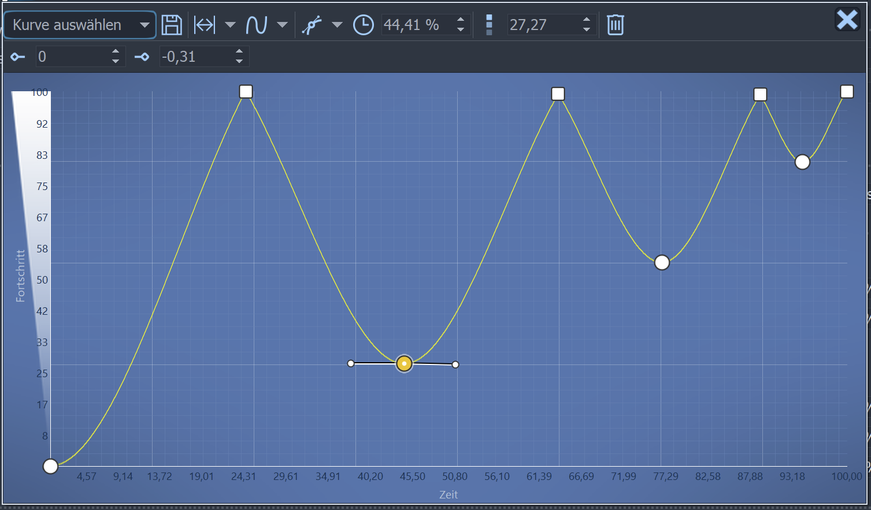The width and height of the screenshot is (871, 510).
Task: Click the curve node type icon
Action: [312, 25]
